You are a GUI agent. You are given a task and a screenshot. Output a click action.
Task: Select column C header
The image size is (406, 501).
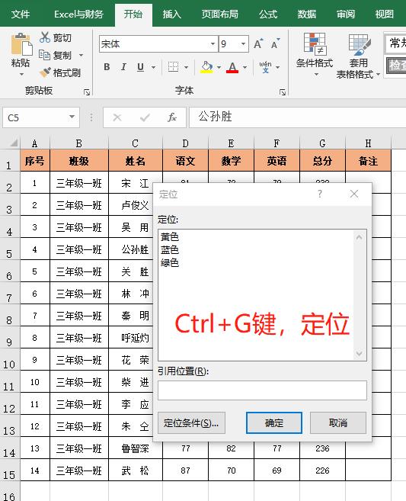[136, 143]
